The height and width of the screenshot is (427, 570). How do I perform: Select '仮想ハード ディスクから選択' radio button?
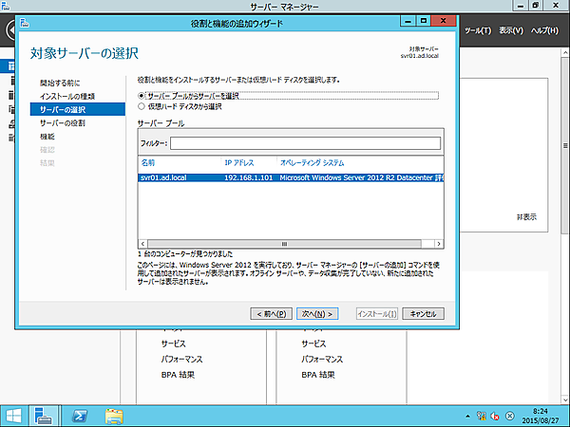(x=142, y=106)
